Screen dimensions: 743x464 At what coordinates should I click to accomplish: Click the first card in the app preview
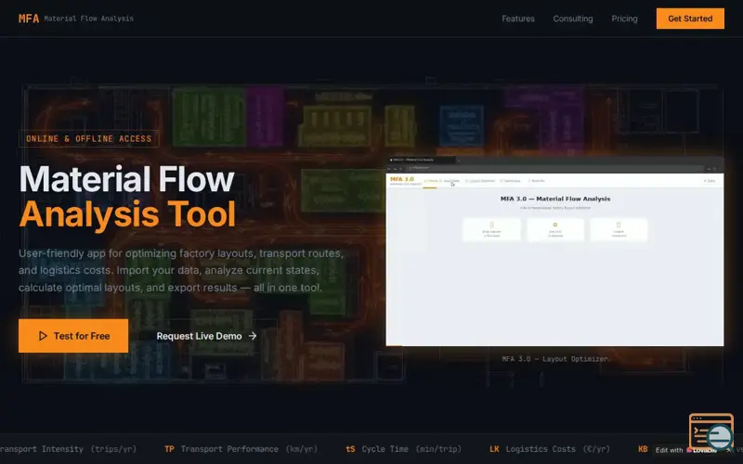(491, 229)
